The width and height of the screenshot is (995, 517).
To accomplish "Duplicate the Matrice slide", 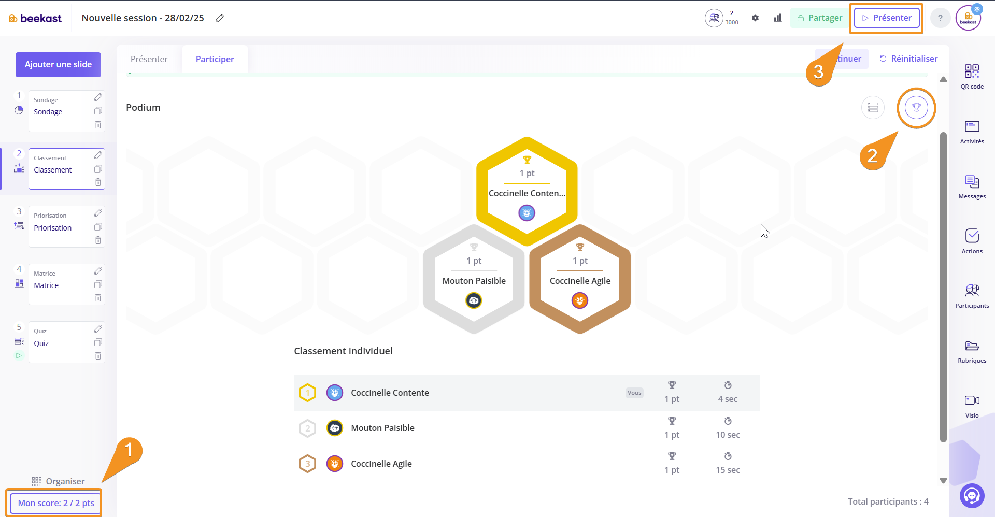I will coord(98,284).
